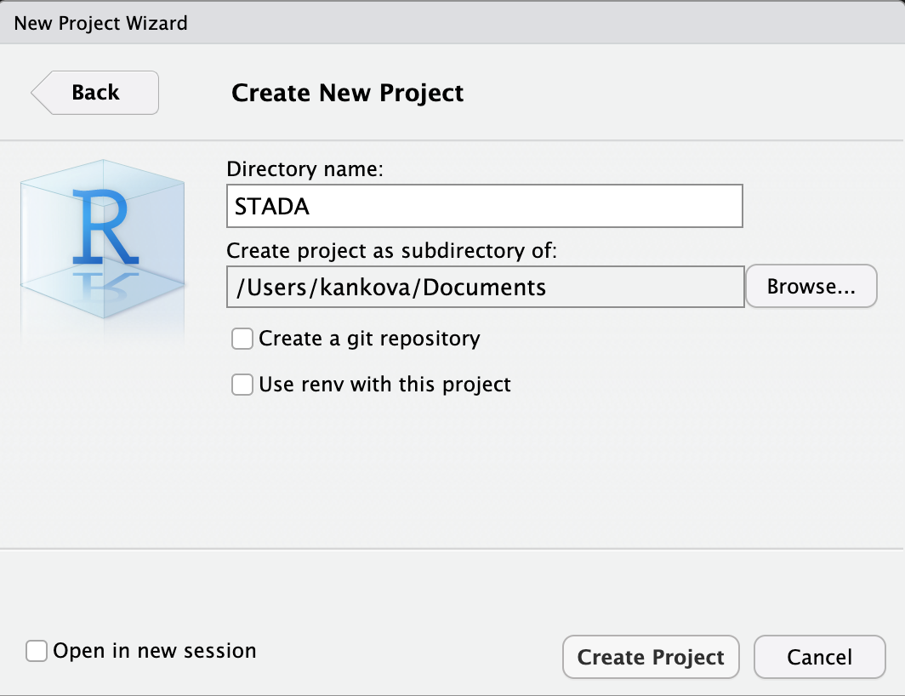The height and width of the screenshot is (696, 905).
Task: Tick the Use renv with this project checkbox
Action: 242,385
